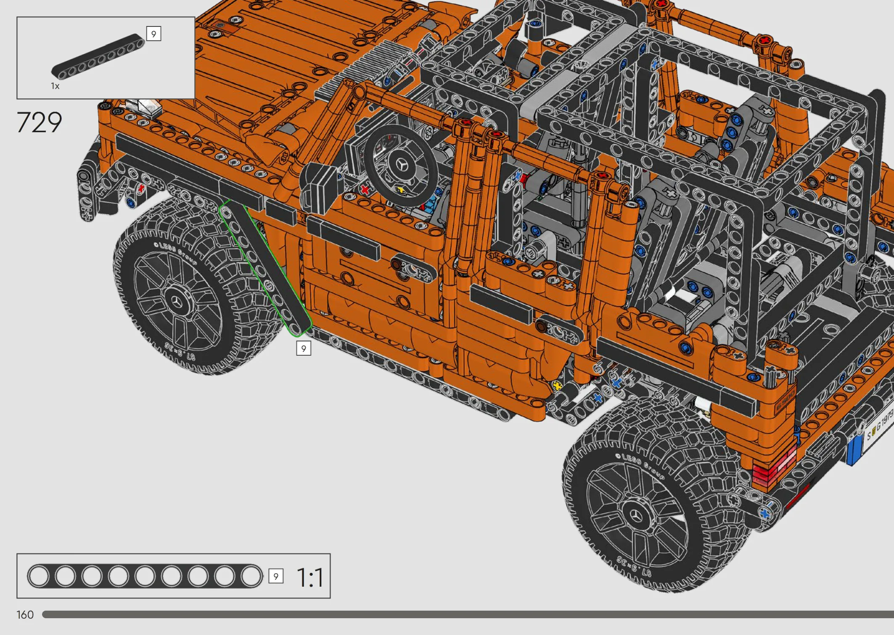Click the red tail light on model
Viewport: 894px width, 635px height.
click(775, 467)
